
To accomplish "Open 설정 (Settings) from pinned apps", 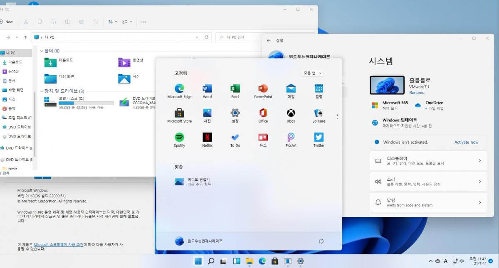I will 235,116.
